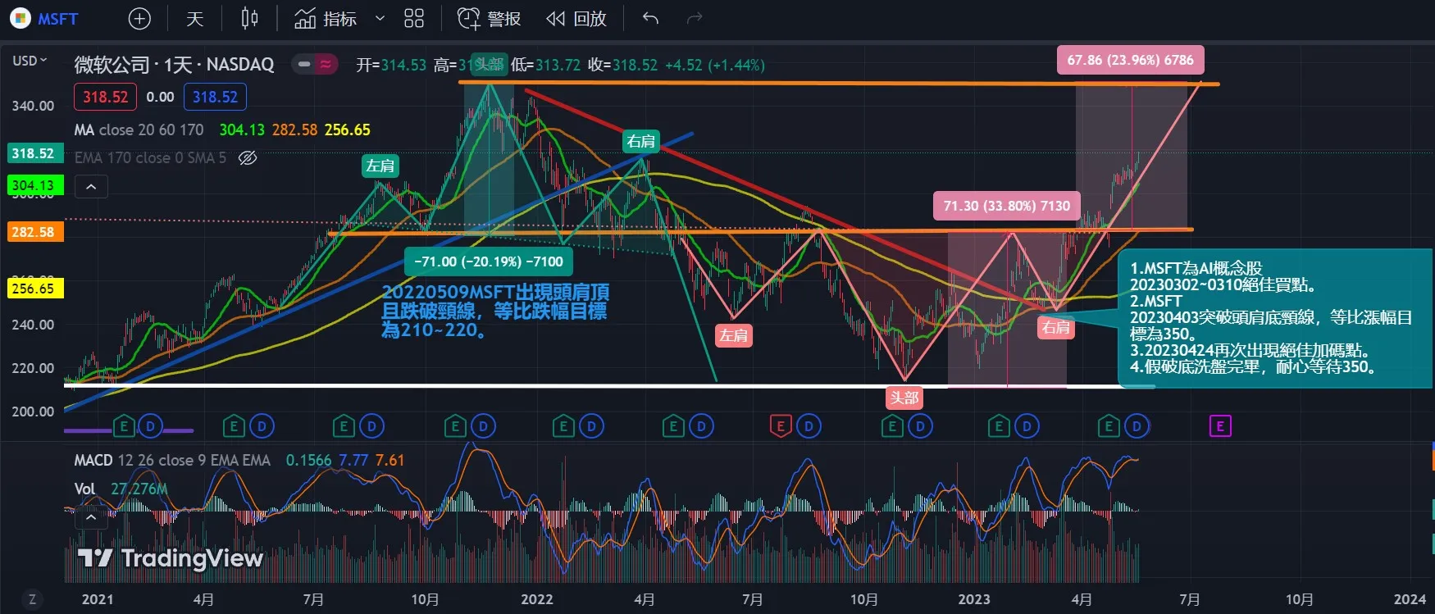Click the April 2022 E earnings marker
The height and width of the screenshot is (614, 1435).
[x=673, y=425]
